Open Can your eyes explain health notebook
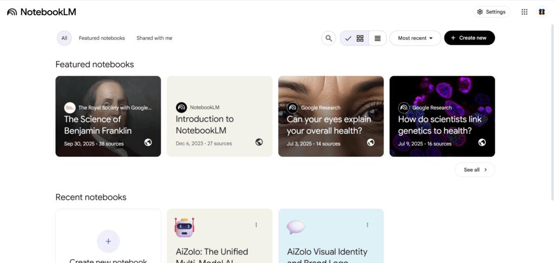554x263 pixels. click(x=331, y=116)
